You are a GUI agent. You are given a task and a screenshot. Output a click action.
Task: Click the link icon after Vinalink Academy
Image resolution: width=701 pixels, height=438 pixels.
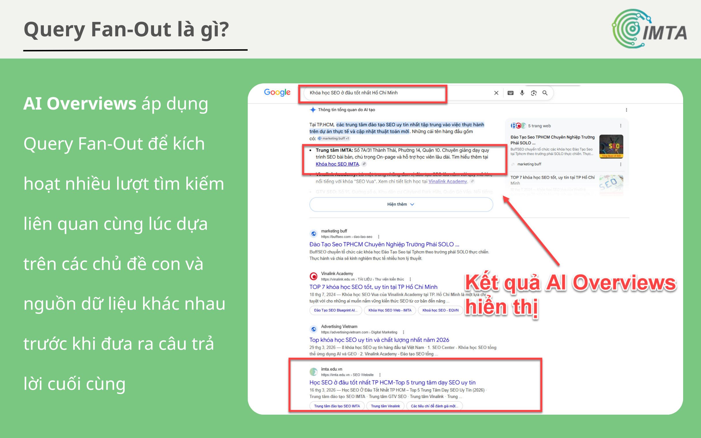point(472,181)
